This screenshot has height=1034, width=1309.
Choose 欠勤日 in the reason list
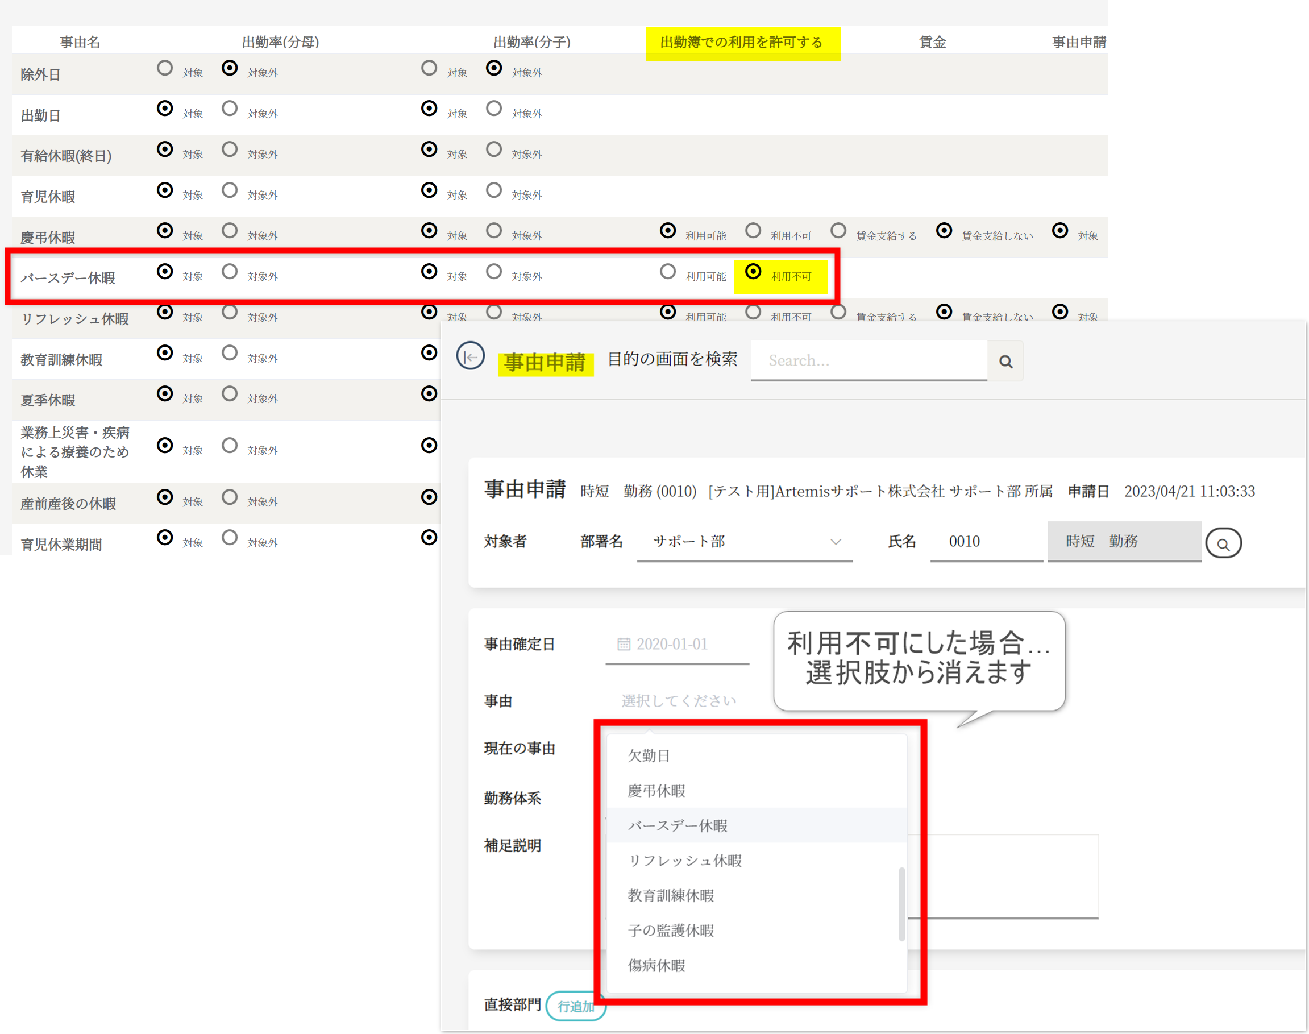[649, 755]
